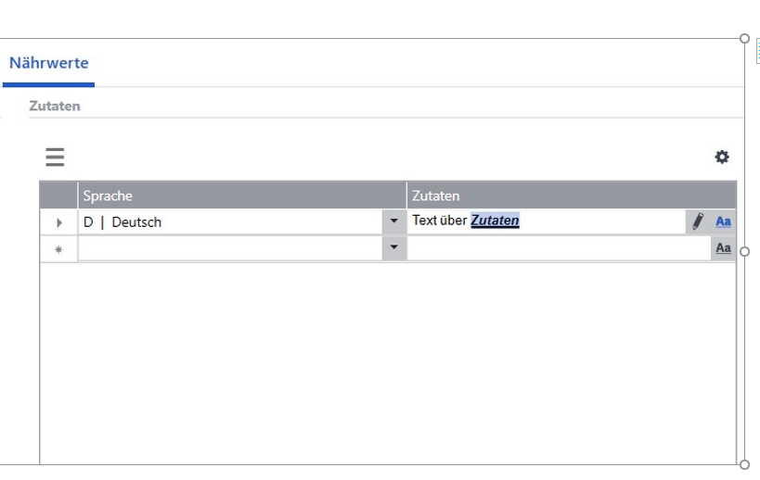Switch to the Nährwerte tab
Image resolution: width=760 pixels, height=480 pixels.
49,63
